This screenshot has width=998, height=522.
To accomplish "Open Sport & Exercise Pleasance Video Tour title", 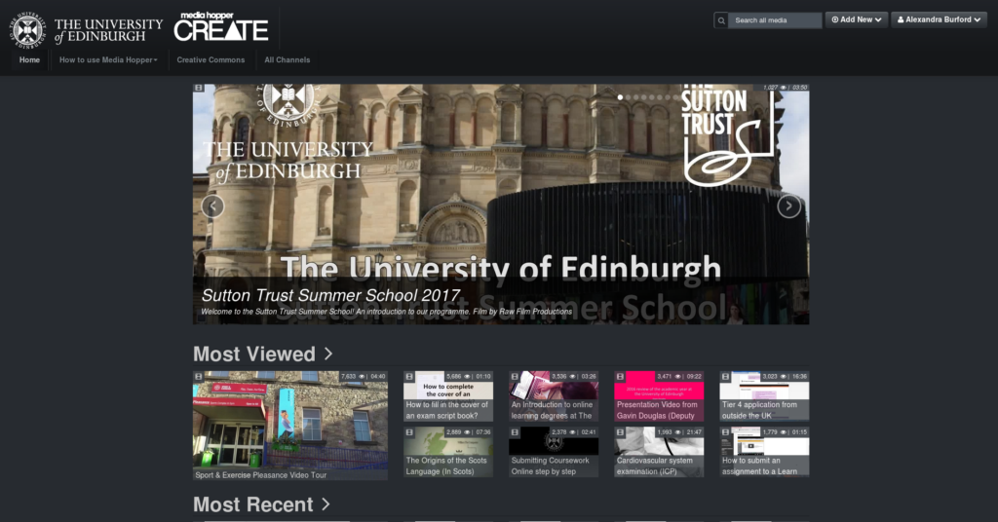I will click(x=261, y=475).
